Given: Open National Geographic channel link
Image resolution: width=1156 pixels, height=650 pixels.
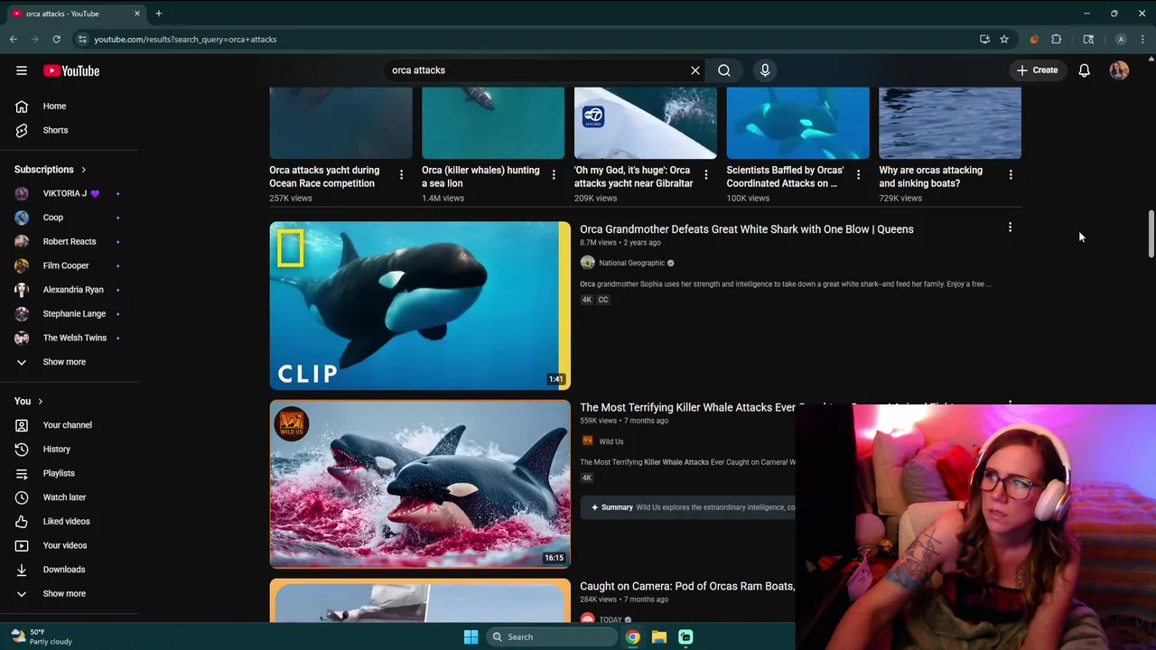Looking at the screenshot, I should coord(631,263).
